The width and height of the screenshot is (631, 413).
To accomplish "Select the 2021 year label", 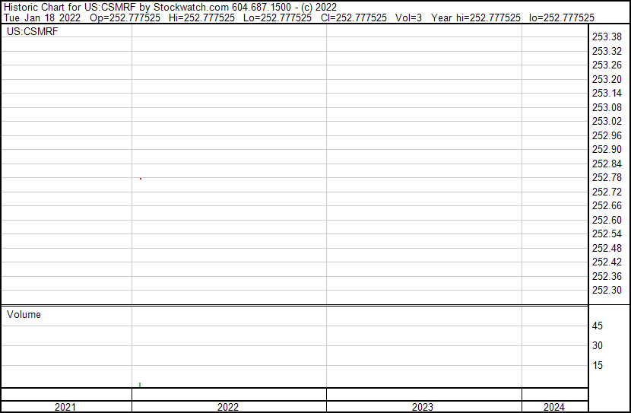I will pyautogui.click(x=65, y=407).
